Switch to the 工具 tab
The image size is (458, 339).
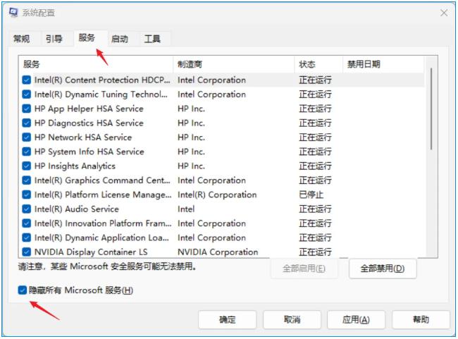point(152,39)
